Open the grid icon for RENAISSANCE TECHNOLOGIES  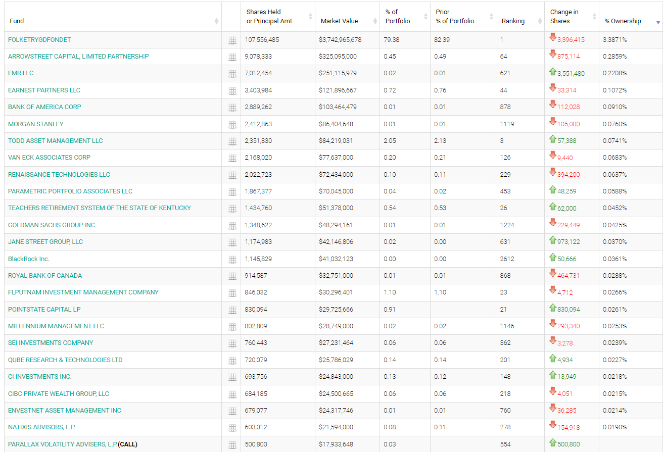pos(232,175)
